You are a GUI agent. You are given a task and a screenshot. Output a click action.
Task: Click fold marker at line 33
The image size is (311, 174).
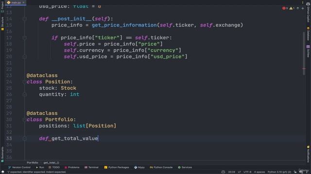coord(25,139)
